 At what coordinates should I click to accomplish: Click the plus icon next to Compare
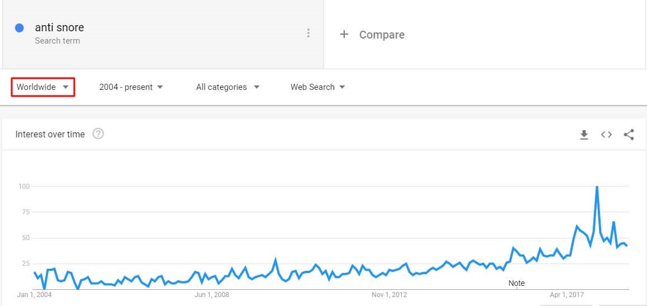tap(344, 34)
